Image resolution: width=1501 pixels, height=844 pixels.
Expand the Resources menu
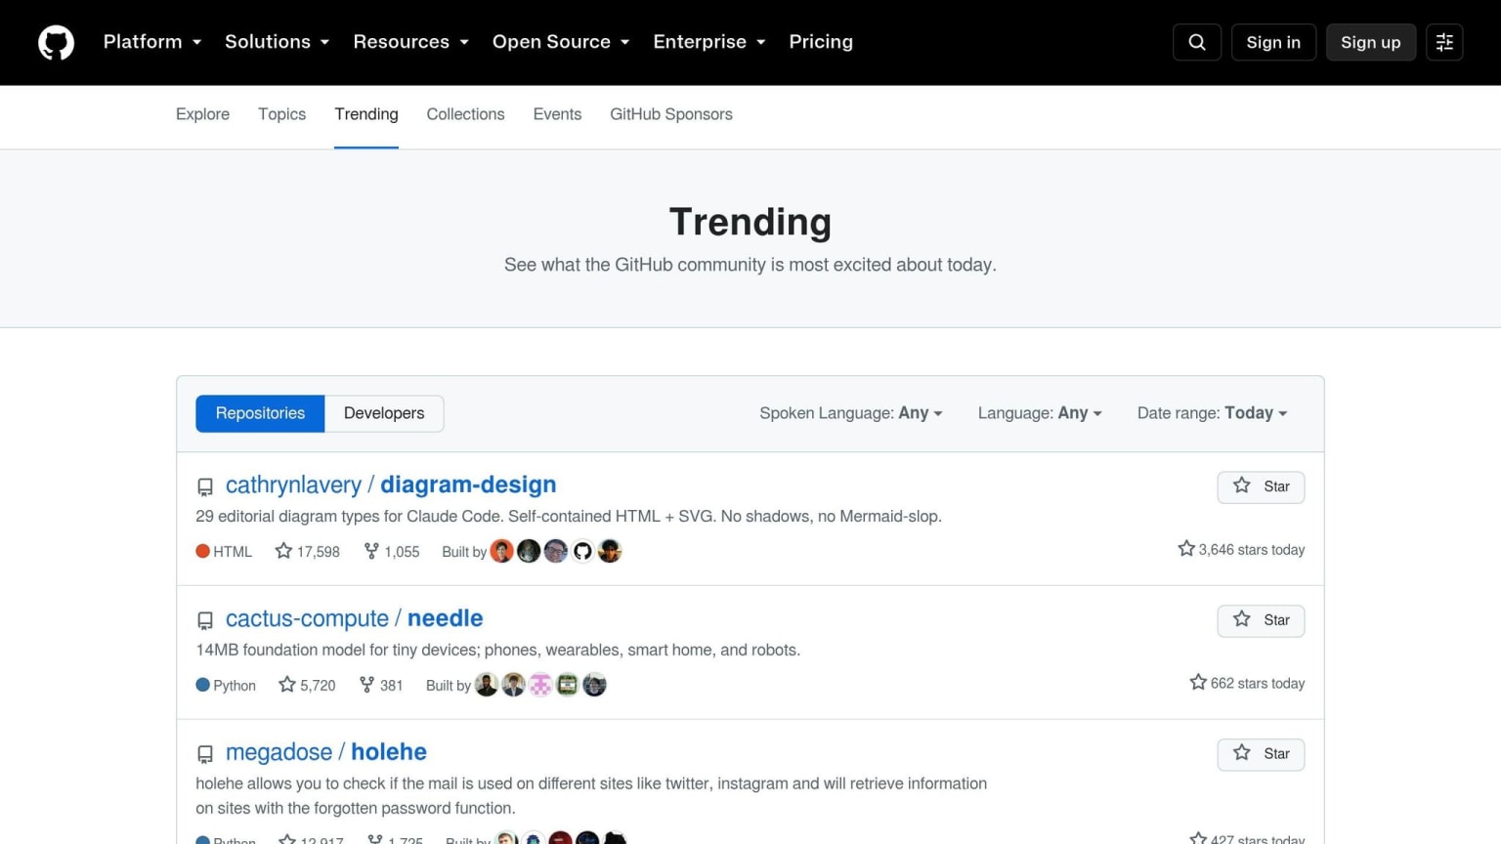tap(411, 42)
